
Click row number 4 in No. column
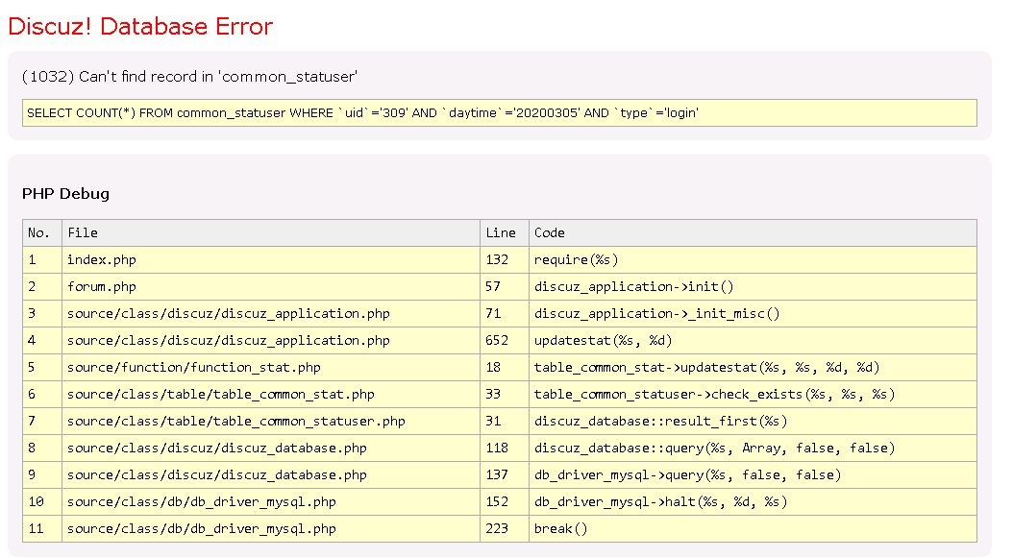click(42, 340)
